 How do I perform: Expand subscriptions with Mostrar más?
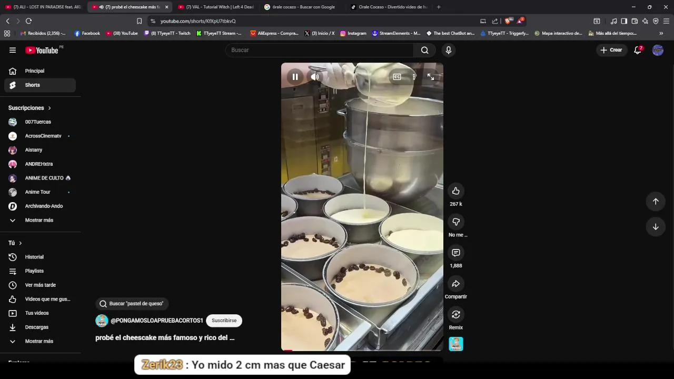40,220
